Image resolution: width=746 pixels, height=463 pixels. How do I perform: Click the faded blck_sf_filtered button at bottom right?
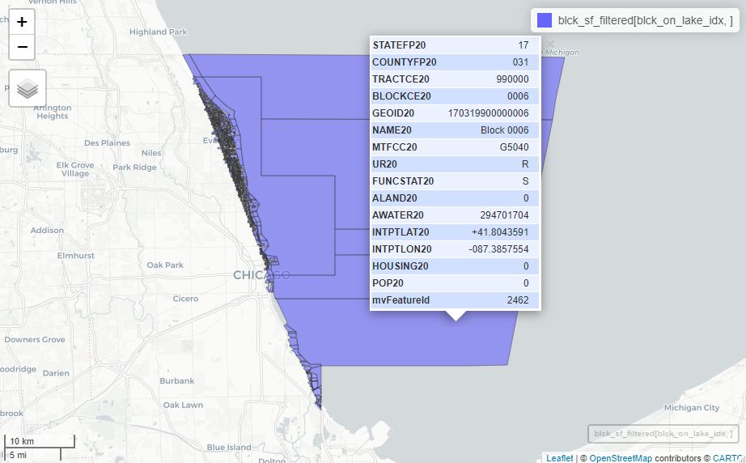[663, 434]
